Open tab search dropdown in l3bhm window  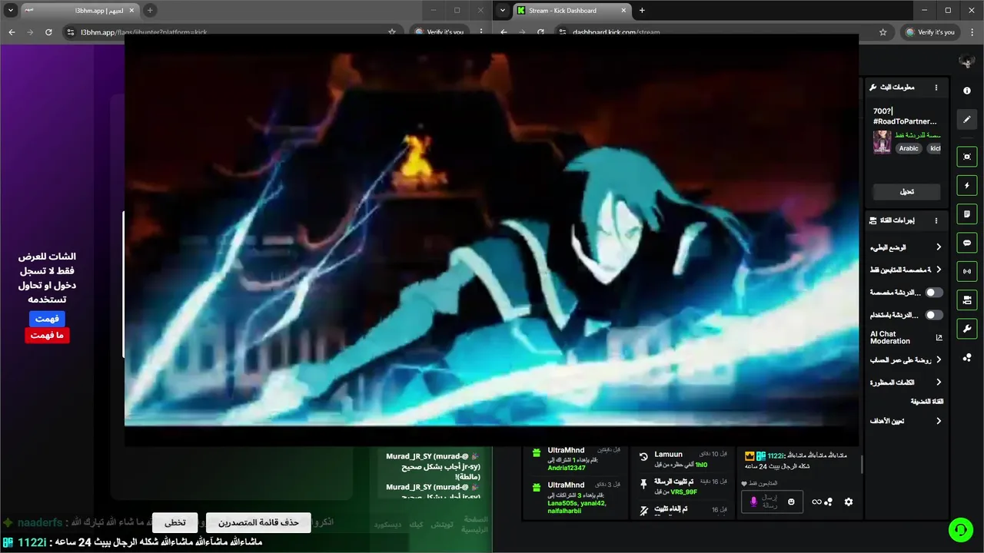click(11, 11)
